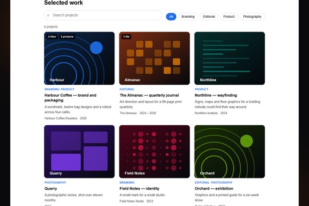Filter projects by Photography
309x206 pixels.
point(252,17)
